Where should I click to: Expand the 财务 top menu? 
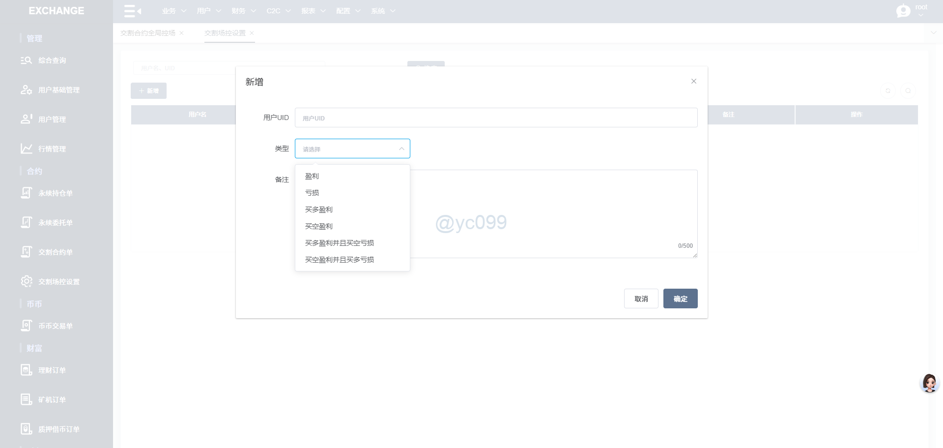(244, 11)
